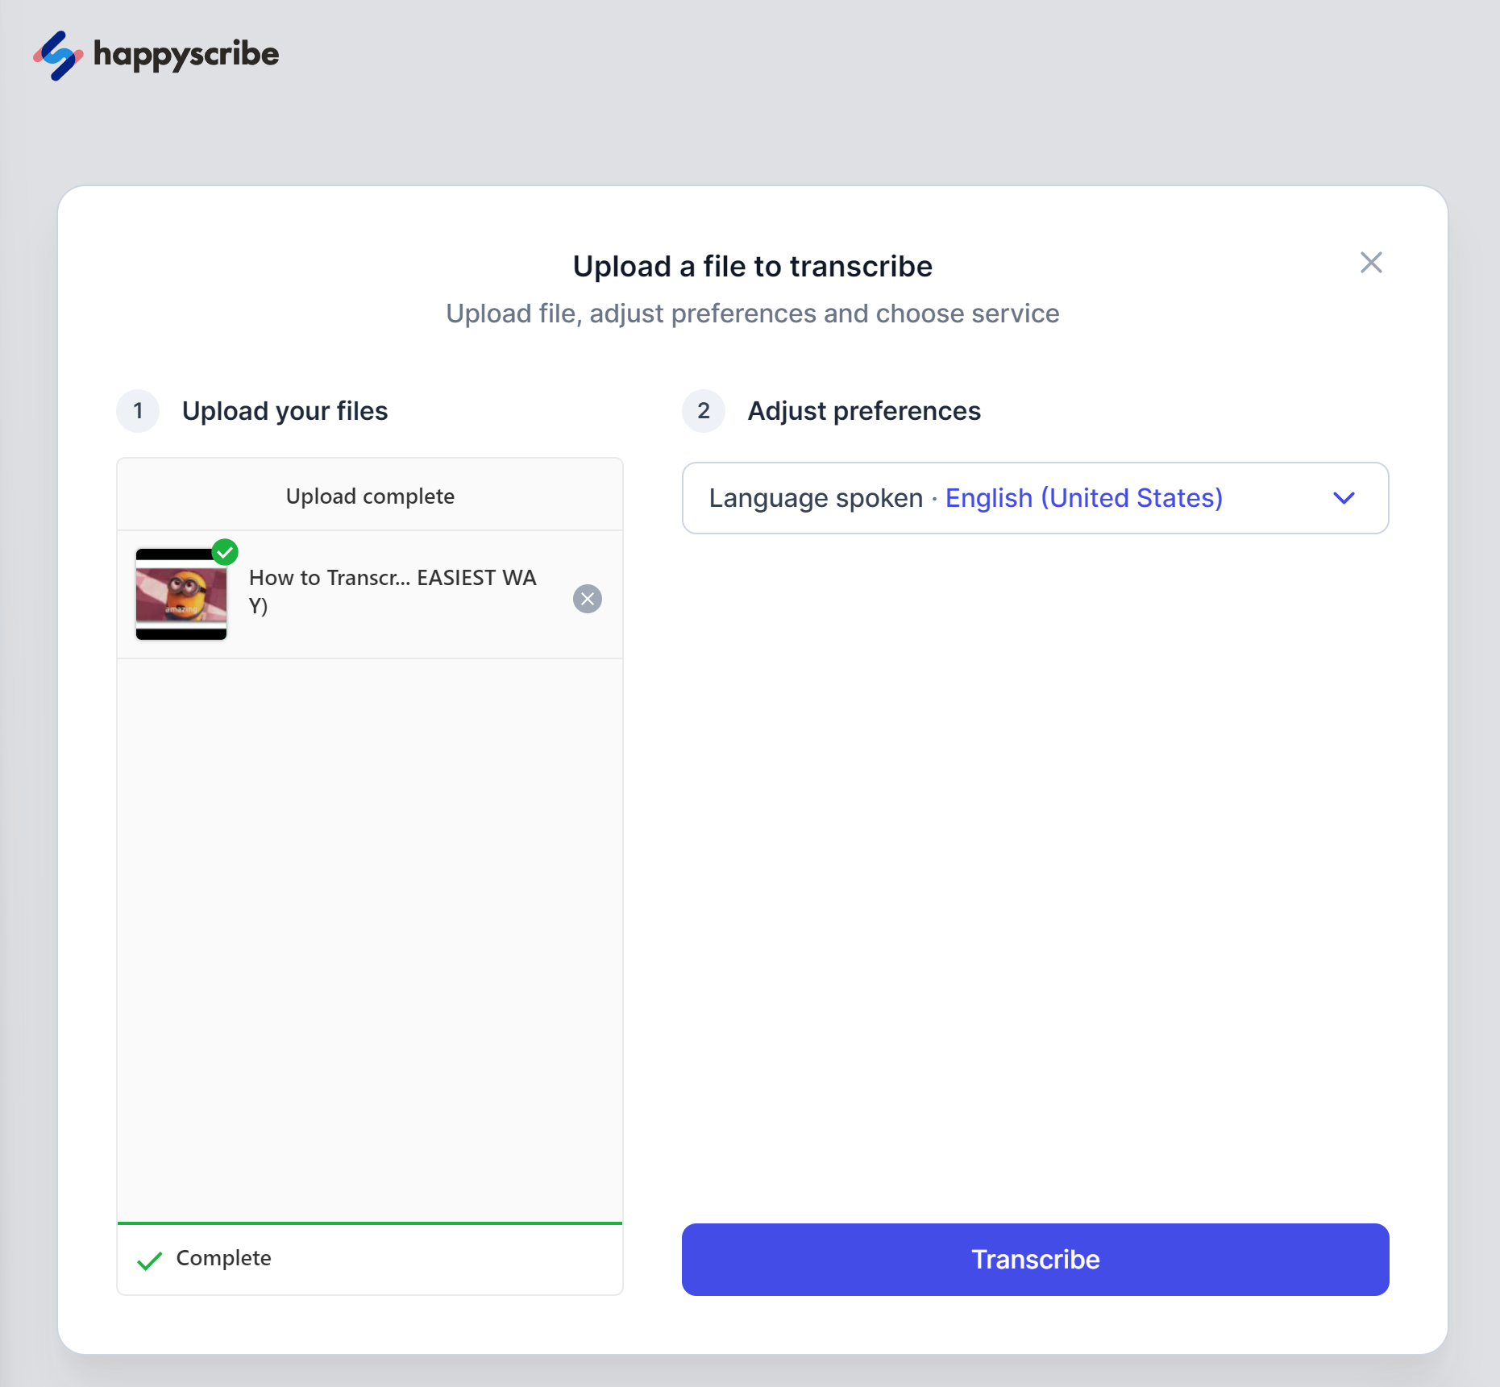Click the step 1 number badge
This screenshot has width=1500, height=1387.
pyautogui.click(x=139, y=411)
